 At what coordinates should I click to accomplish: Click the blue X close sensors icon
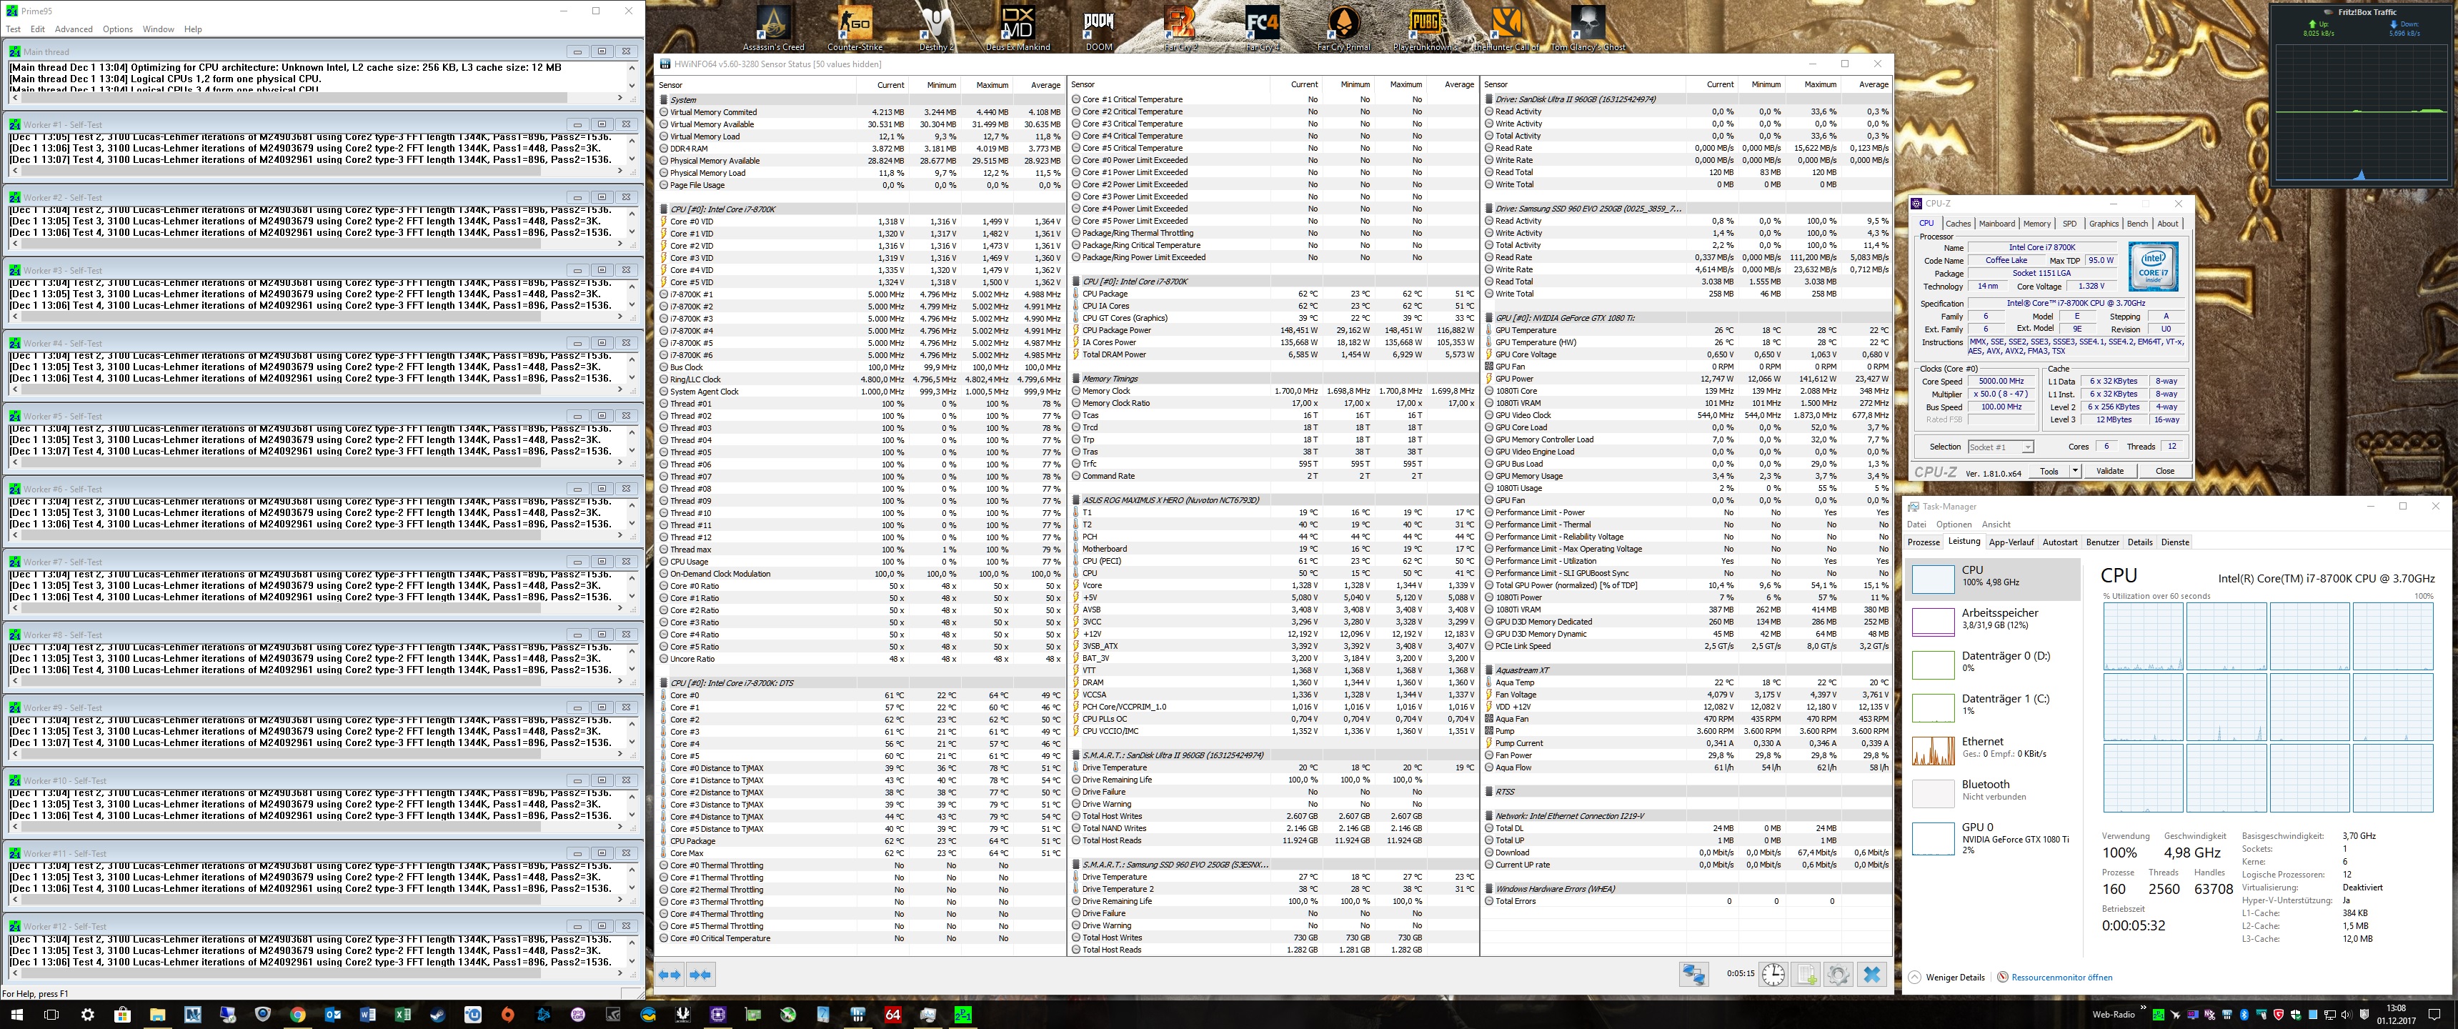point(1872,974)
